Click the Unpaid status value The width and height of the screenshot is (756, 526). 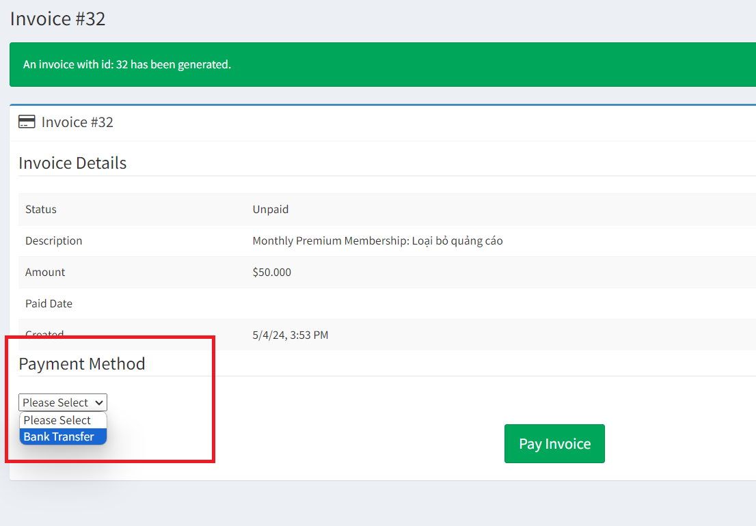coord(271,209)
